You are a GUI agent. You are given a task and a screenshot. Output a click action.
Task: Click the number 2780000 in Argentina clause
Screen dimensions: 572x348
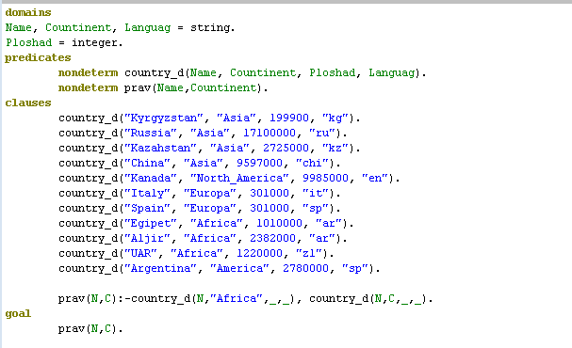pos(305,269)
